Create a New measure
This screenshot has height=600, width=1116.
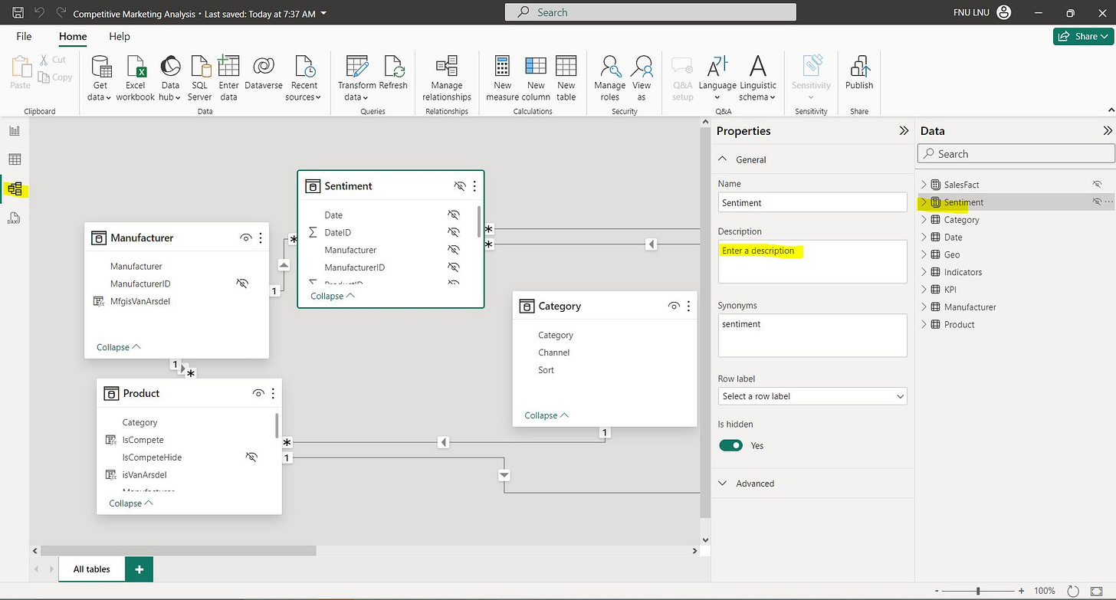(503, 78)
